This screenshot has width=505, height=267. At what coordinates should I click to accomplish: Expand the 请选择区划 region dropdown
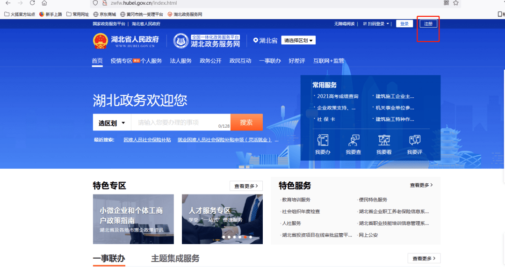298,40
